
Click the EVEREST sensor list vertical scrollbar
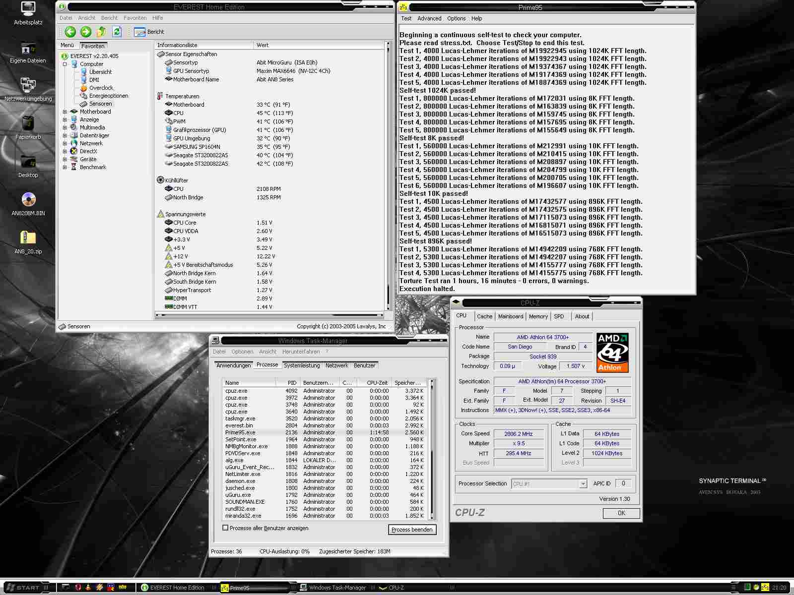coord(388,176)
